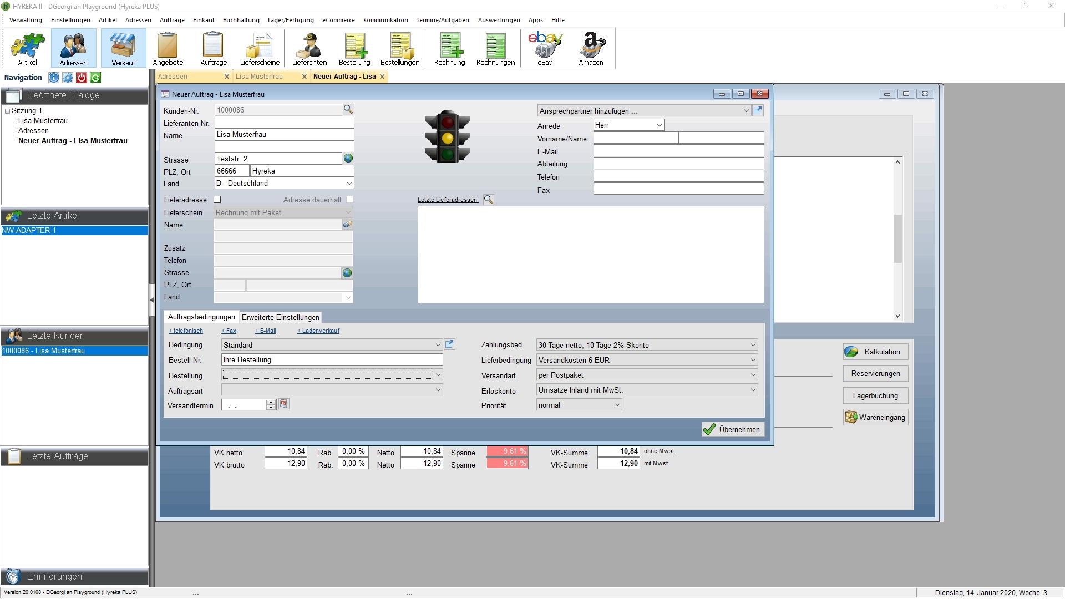The image size is (1065, 599).
Task: Click globe icon beside Strasse Teststr. 2
Action: 348,159
